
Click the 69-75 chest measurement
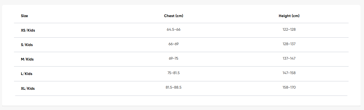coord(174,58)
